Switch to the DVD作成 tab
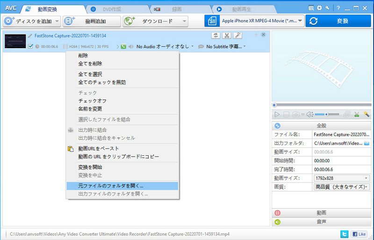374x240 pixels. 112,9
